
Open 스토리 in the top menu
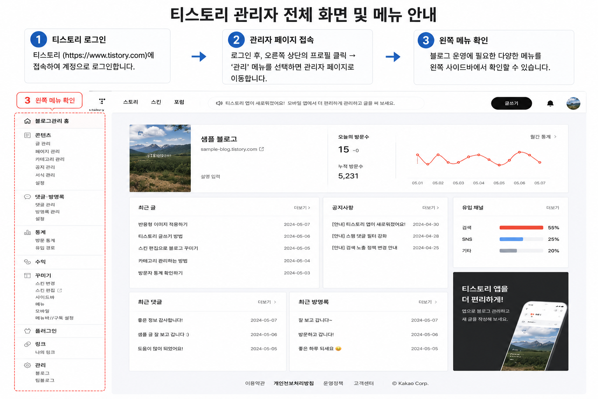[131, 102]
